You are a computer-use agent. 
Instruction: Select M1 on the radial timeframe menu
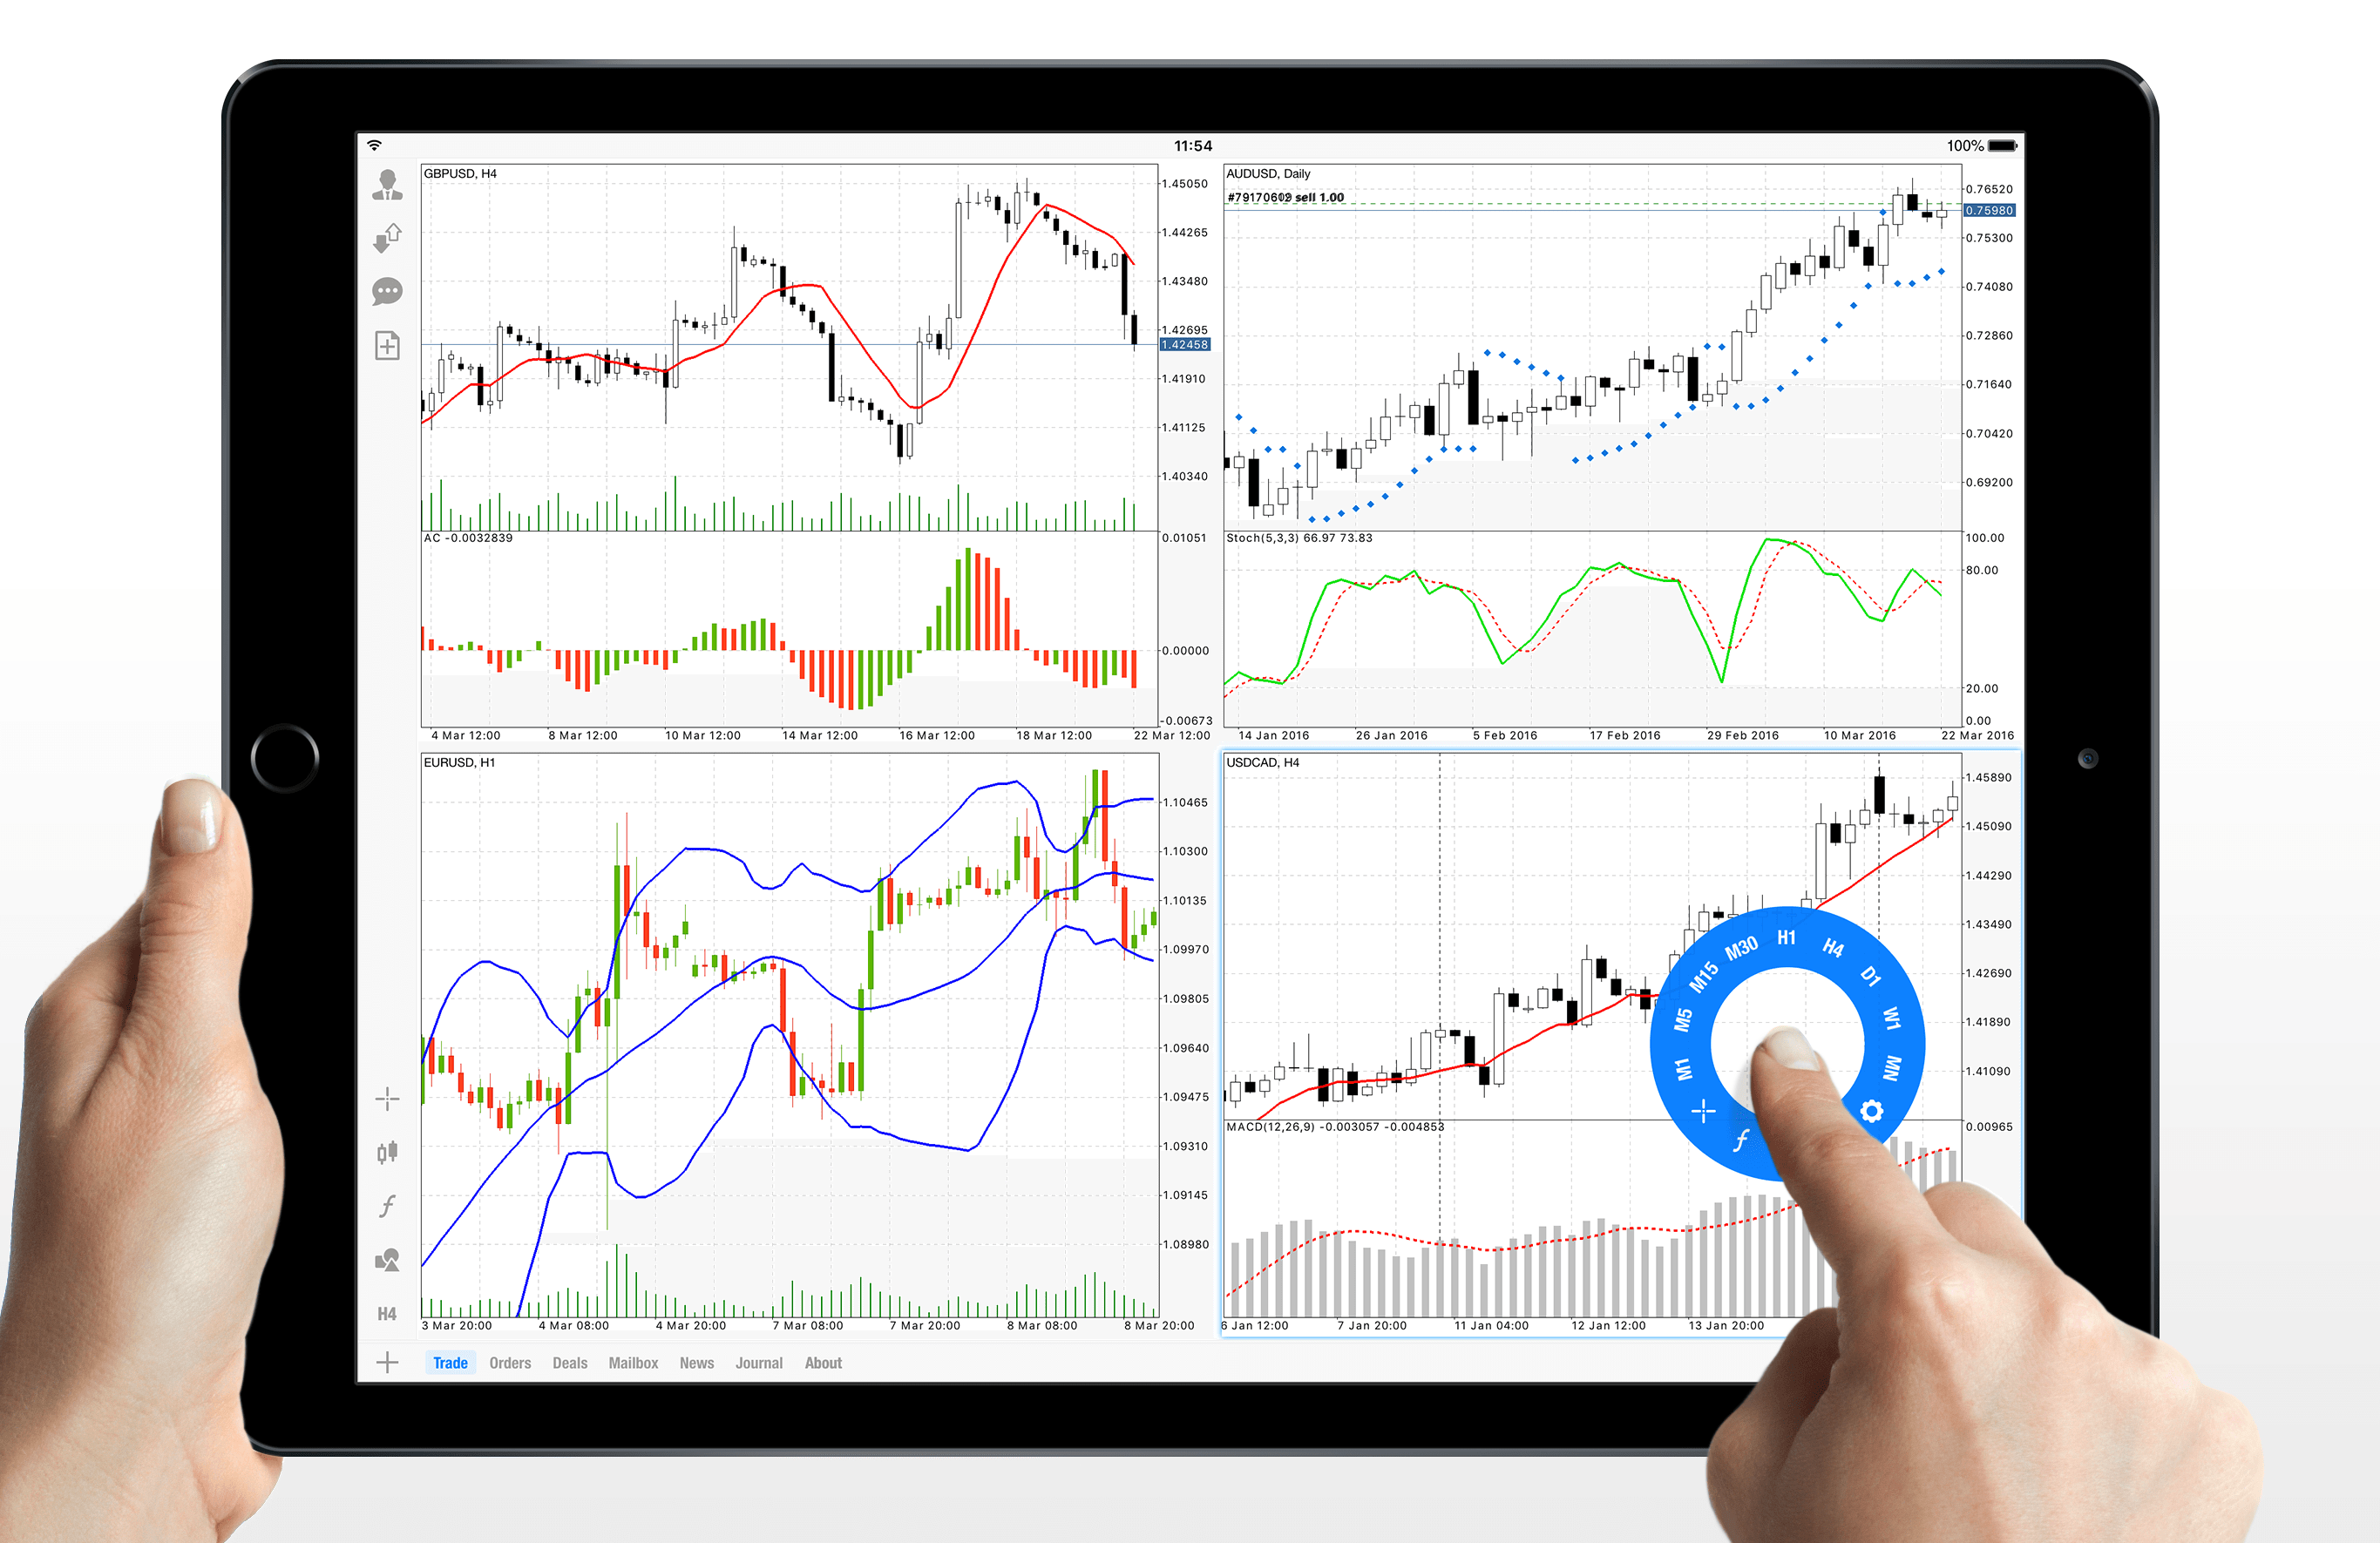[x=1684, y=1069]
